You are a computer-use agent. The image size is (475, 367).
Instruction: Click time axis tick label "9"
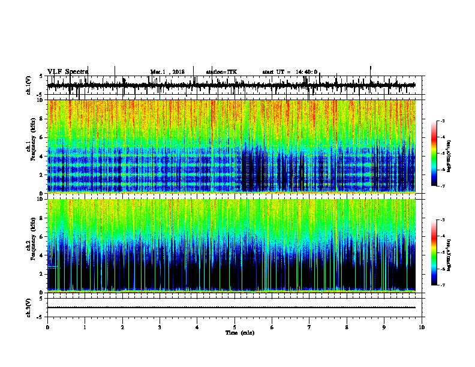[x=384, y=327]
